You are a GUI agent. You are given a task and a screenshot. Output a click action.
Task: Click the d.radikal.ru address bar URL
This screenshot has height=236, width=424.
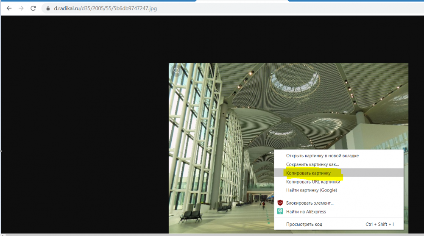[68, 8]
